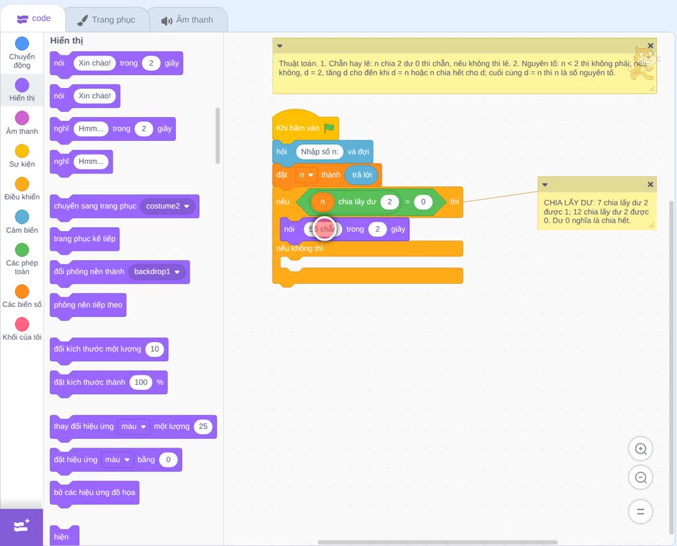
Task: Click the block palette vertical scrollbar
Action: pos(217,135)
